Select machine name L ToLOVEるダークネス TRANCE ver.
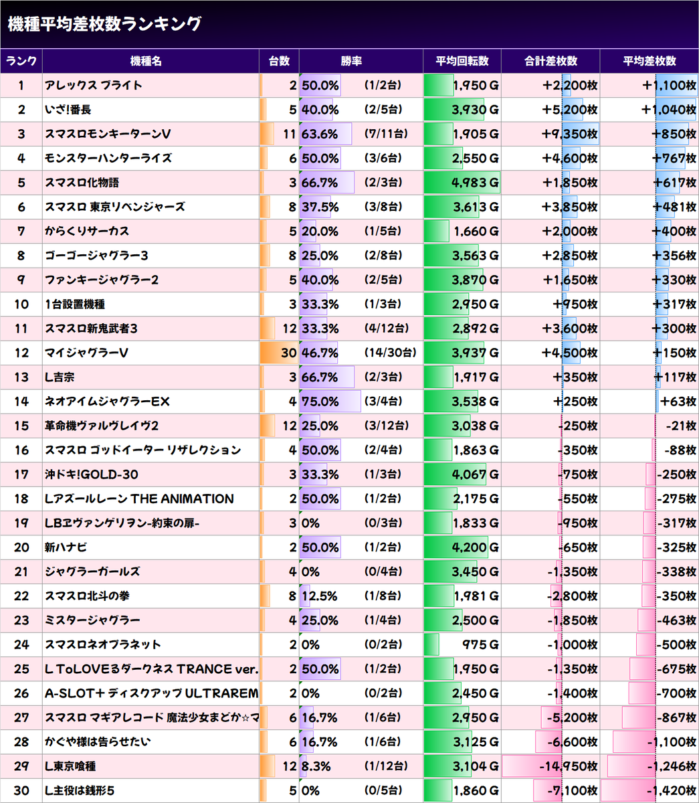 tap(151, 669)
